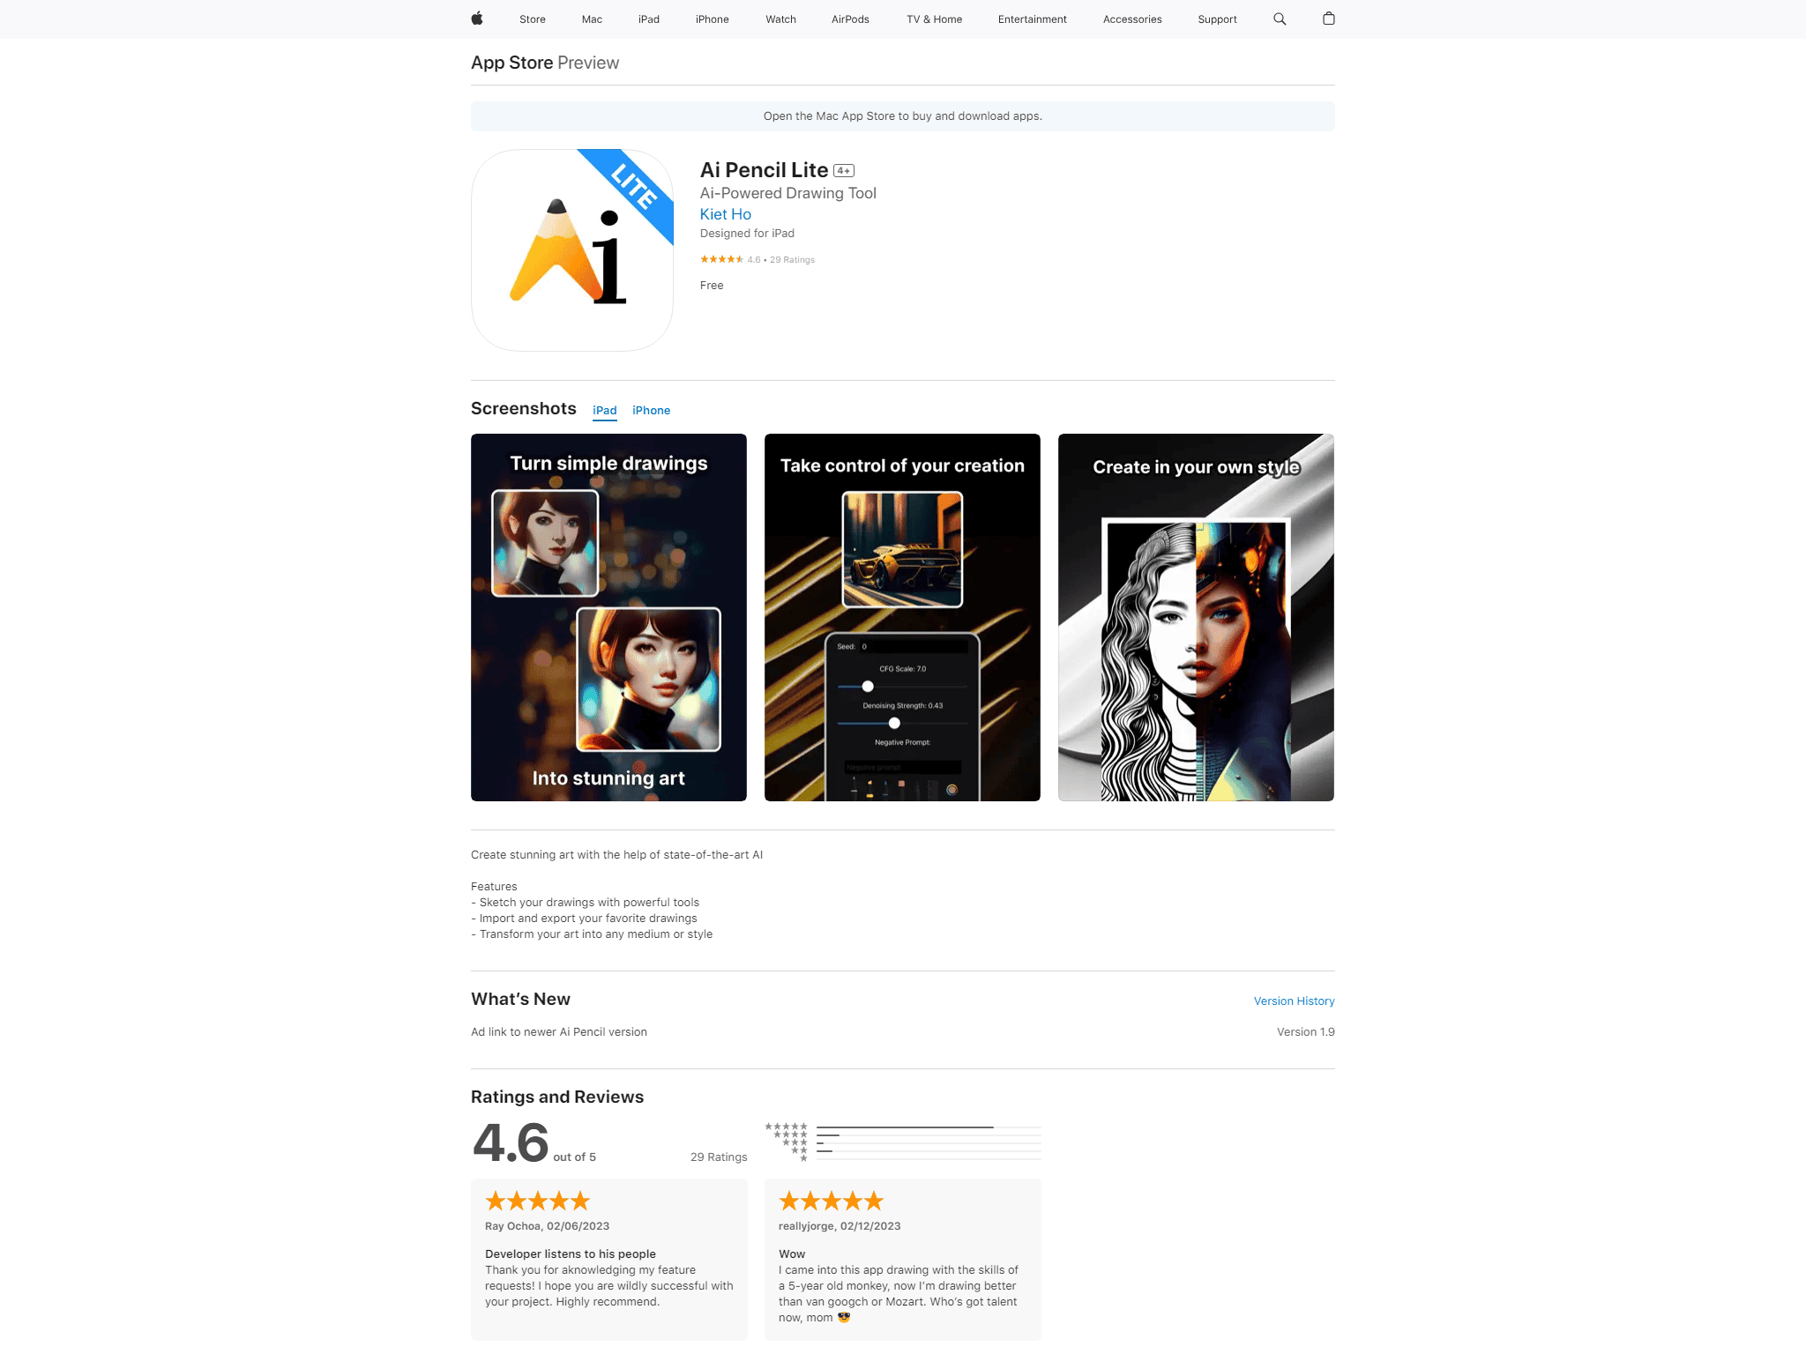Click 'Ray Ochoa, 02/06/2023' author line

tap(547, 1226)
